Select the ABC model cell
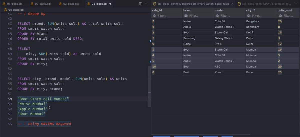 tap(230, 67)
